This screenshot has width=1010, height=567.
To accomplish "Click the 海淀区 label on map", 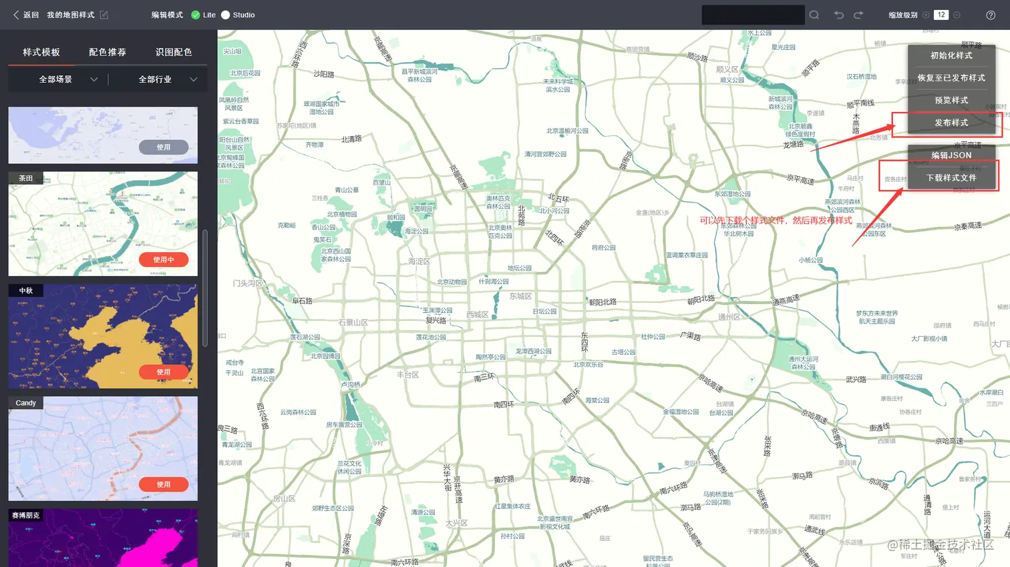I will [419, 261].
